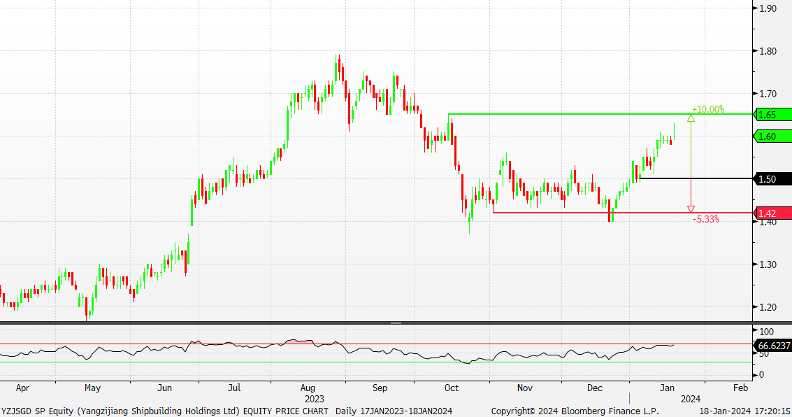The height and width of the screenshot is (417, 792).
Task: Click the Aug date axis label
Action: pyautogui.click(x=308, y=388)
